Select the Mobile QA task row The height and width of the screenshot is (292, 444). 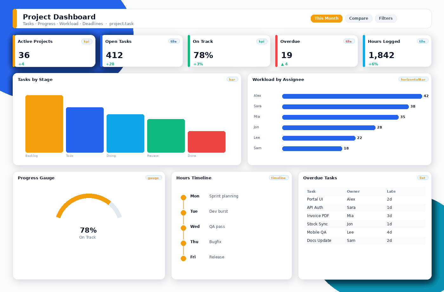pyautogui.click(x=365, y=232)
